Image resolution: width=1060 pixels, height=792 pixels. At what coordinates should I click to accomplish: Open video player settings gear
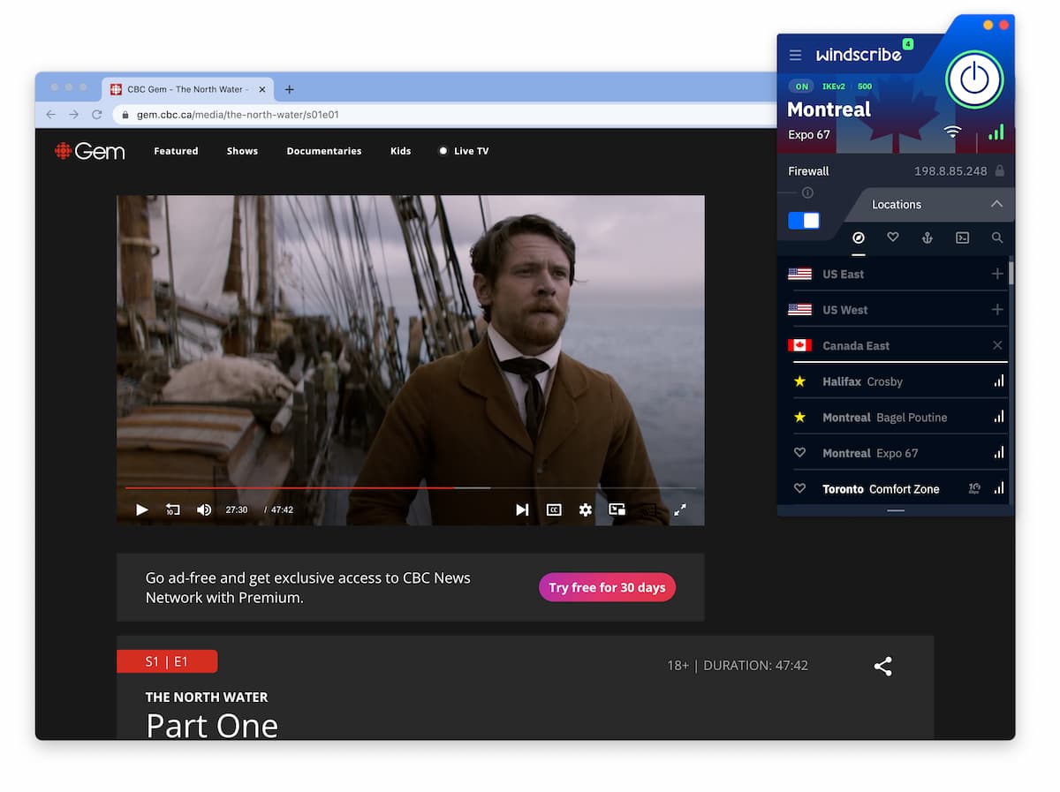(585, 509)
